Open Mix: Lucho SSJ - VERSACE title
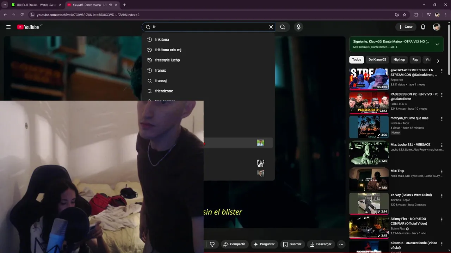 (x=410, y=145)
